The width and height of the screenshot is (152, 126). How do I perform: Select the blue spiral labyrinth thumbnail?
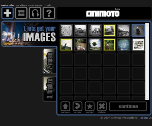click(x=124, y=45)
